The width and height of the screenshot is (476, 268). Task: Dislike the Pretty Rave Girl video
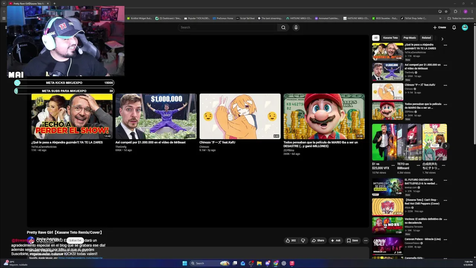coord(303,240)
